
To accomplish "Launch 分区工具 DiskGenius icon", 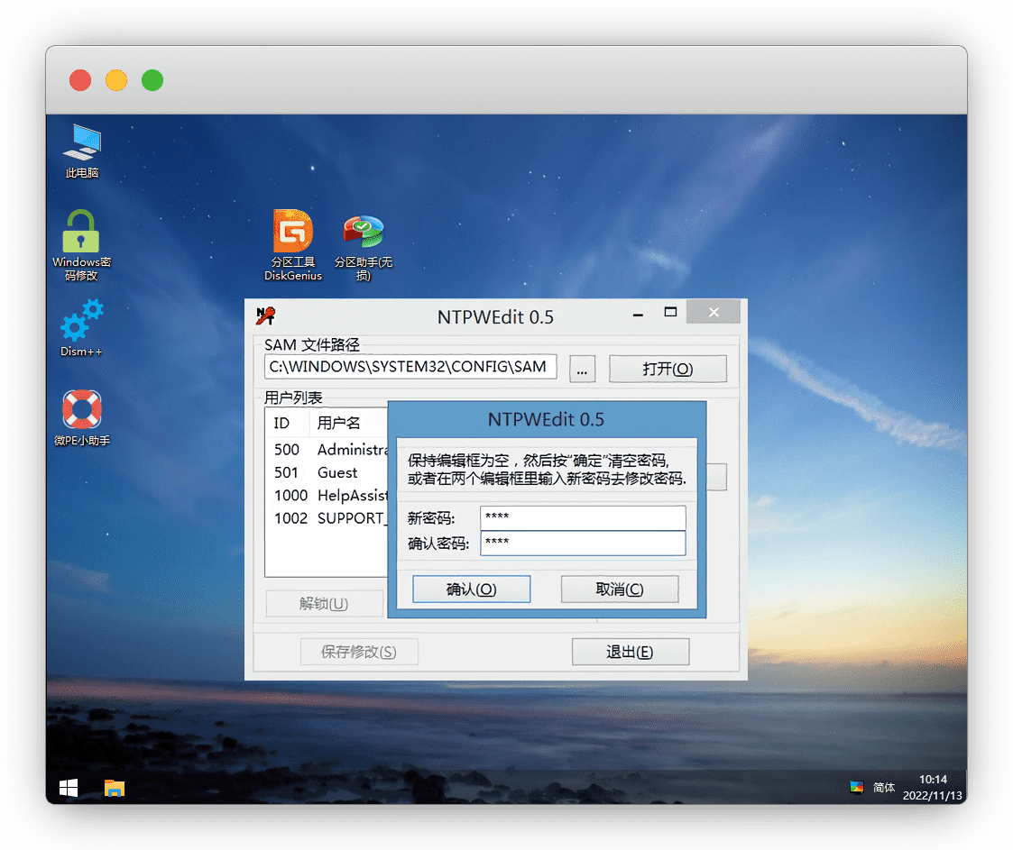I will (x=292, y=233).
